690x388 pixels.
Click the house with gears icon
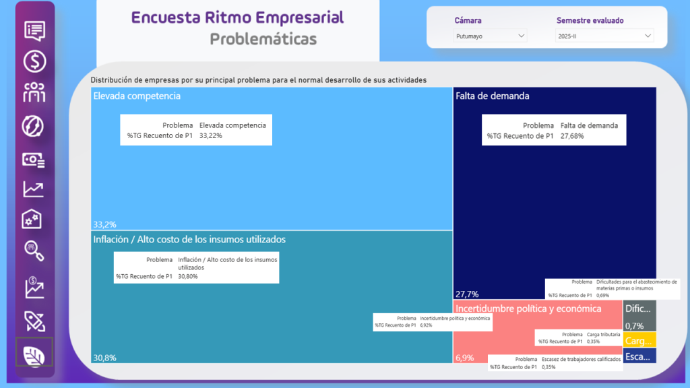[34, 220]
